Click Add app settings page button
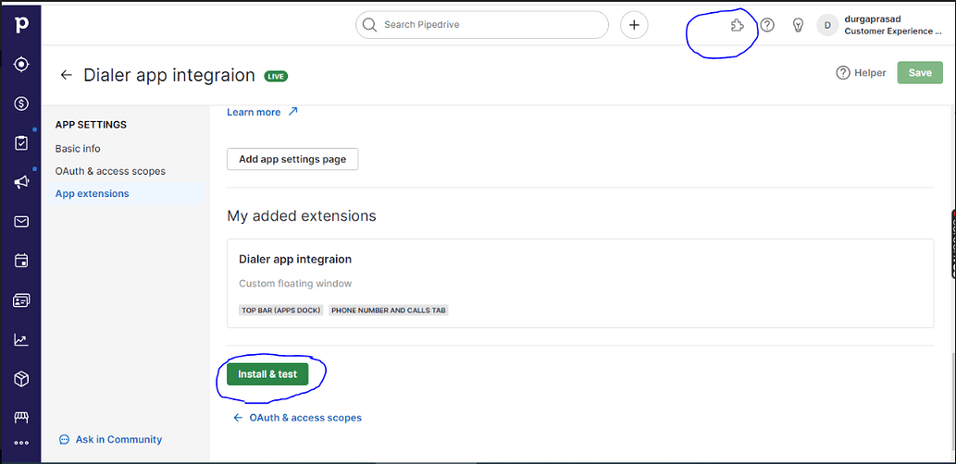The height and width of the screenshot is (464, 956). pyautogui.click(x=292, y=160)
